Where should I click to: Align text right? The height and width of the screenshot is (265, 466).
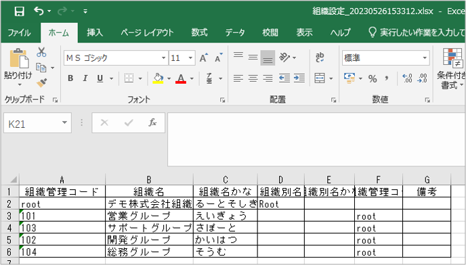point(268,78)
